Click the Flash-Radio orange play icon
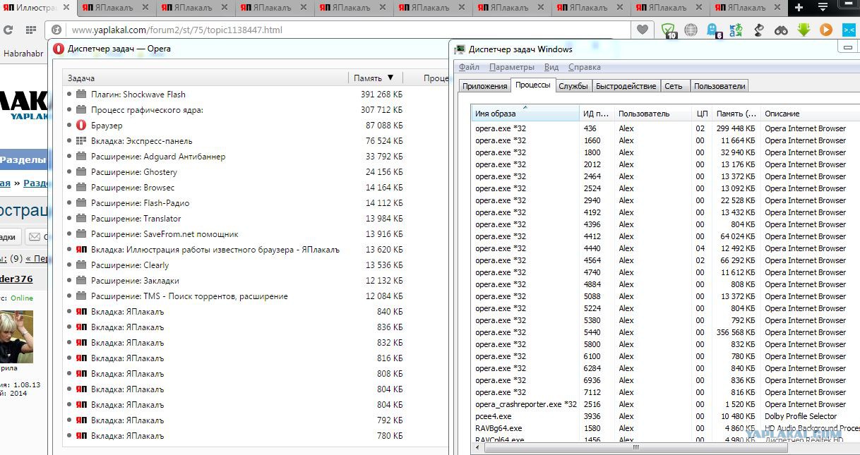 826,30
